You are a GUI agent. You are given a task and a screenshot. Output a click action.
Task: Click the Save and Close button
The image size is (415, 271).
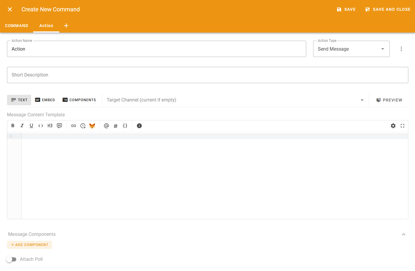coord(388,9)
